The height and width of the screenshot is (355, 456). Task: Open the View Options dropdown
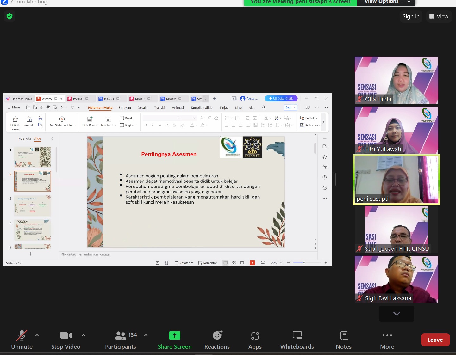386,2
